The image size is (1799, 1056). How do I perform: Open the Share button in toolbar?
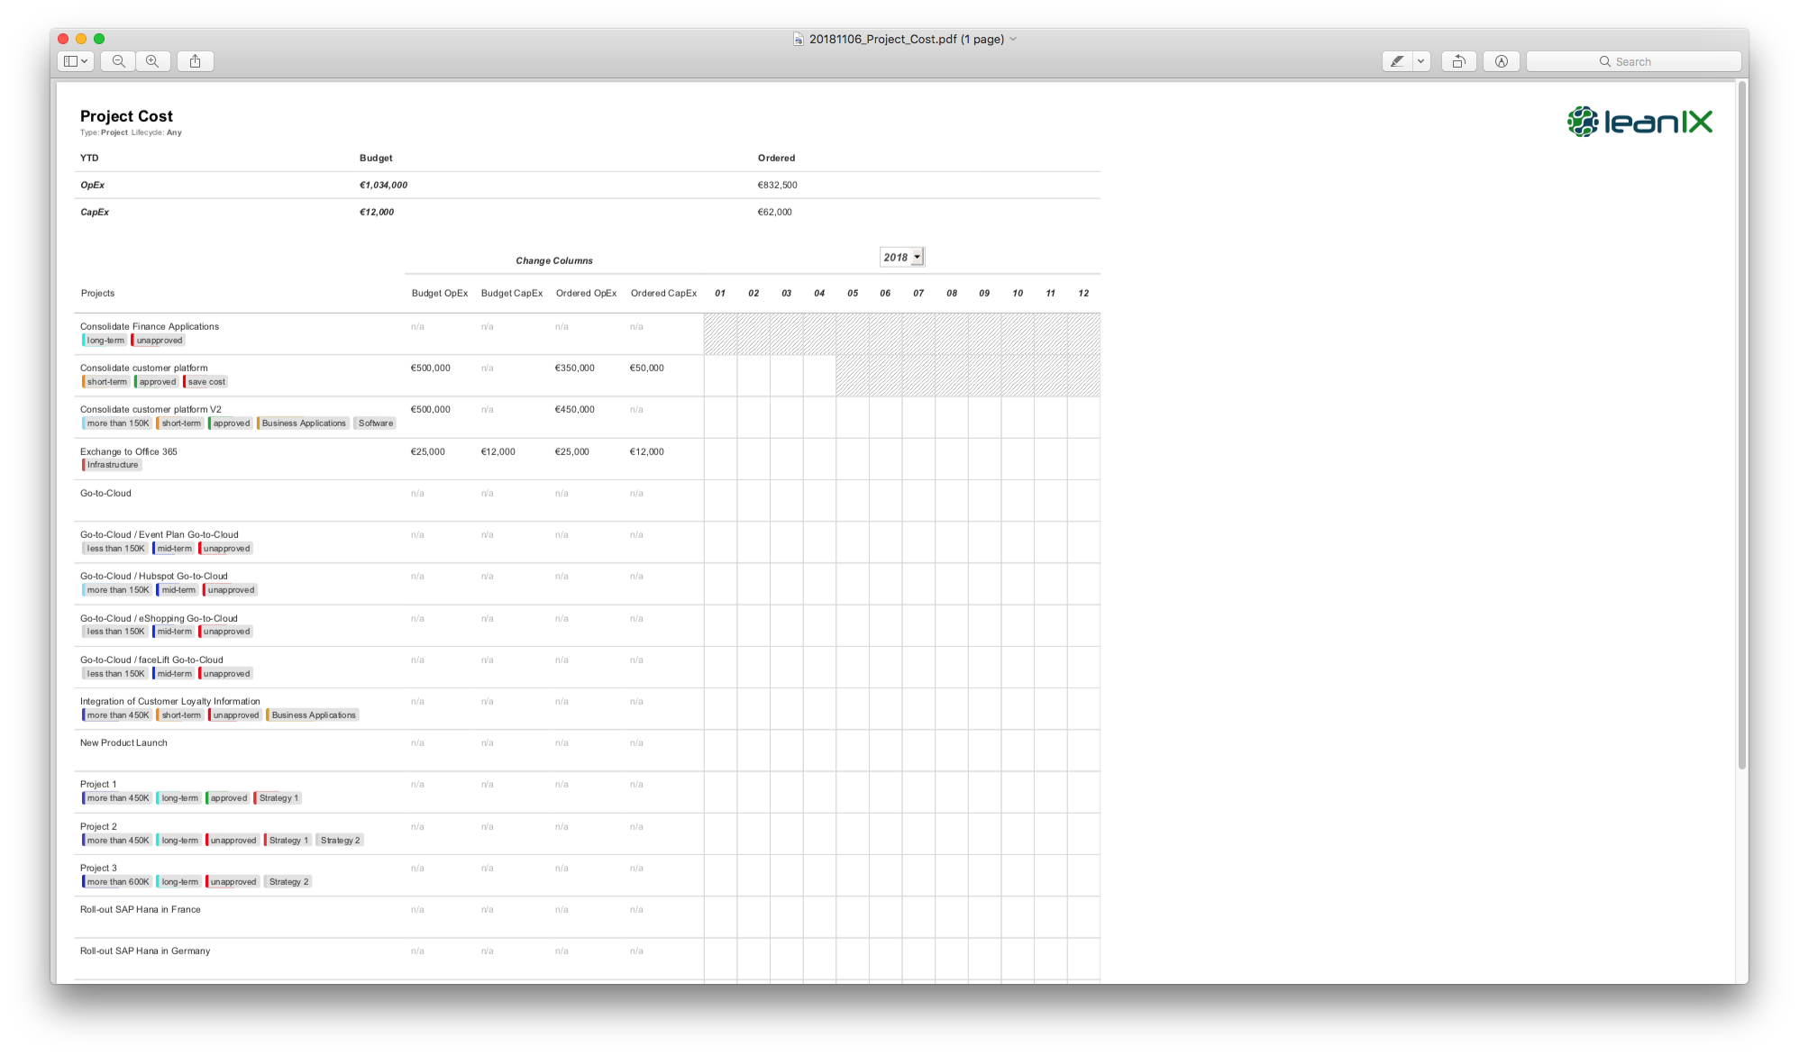[x=195, y=61]
